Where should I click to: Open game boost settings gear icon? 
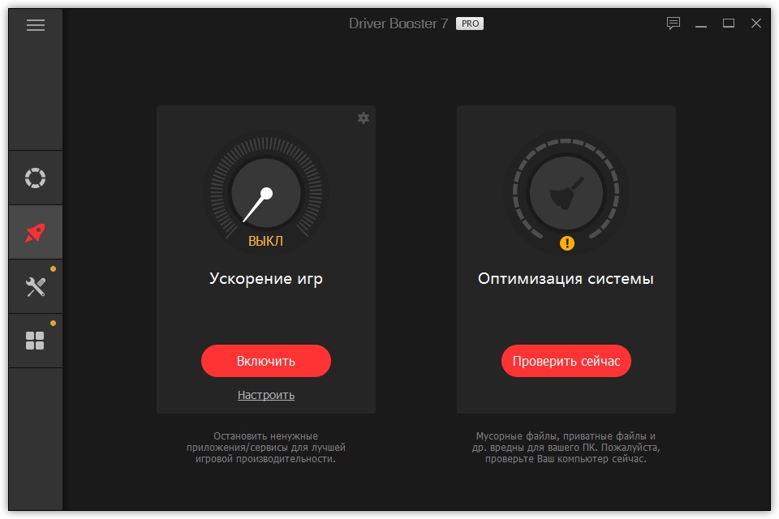pyautogui.click(x=363, y=118)
